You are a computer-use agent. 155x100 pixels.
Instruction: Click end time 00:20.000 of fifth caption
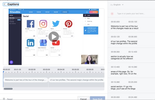[x=133, y=82]
